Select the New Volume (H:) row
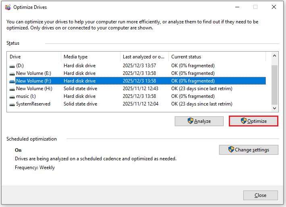286x207 pixels. point(137,89)
